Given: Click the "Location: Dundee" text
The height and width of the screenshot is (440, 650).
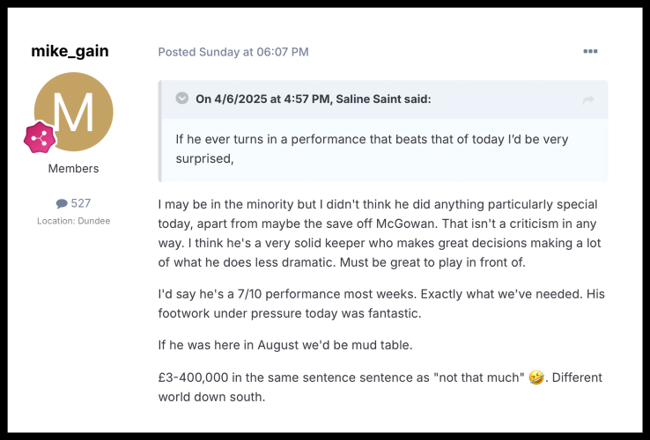Looking at the screenshot, I should [73, 221].
